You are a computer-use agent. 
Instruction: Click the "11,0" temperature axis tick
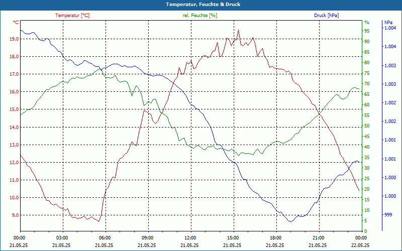click(15, 180)
